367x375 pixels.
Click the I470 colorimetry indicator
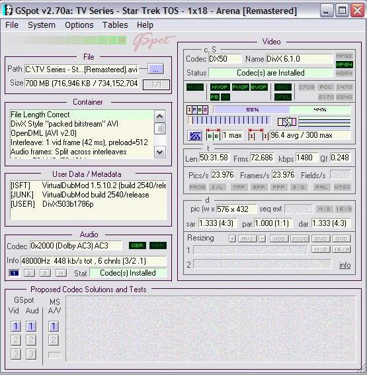344,87
